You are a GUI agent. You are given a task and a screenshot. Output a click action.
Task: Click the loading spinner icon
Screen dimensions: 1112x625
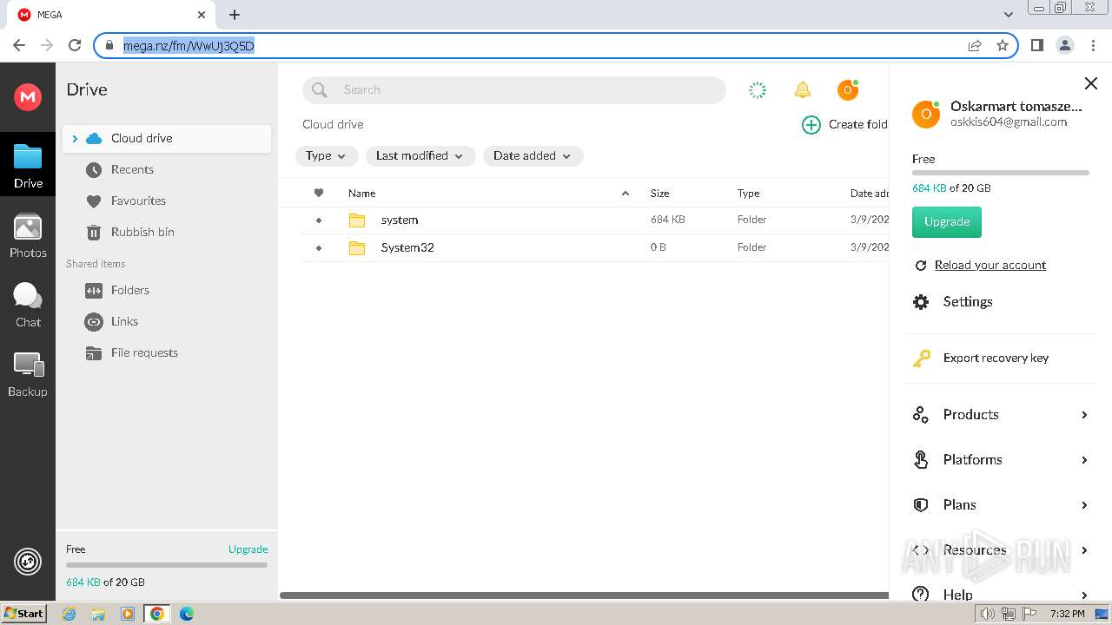point(758,89)
